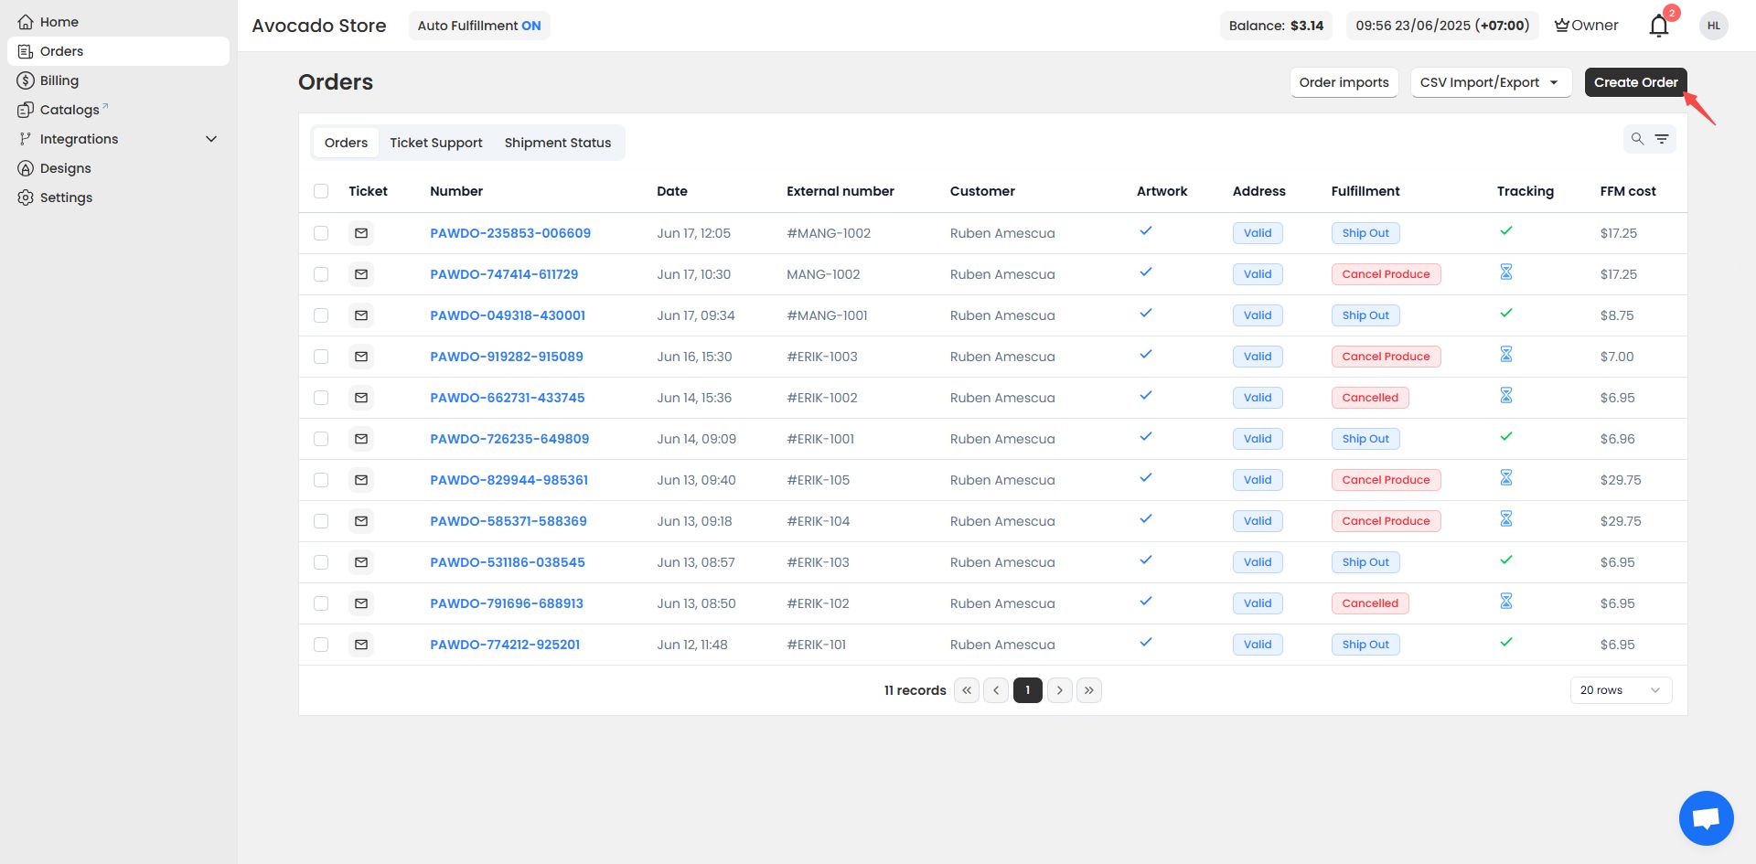Open order link PAWDO-919282-915089

[507, 357]
